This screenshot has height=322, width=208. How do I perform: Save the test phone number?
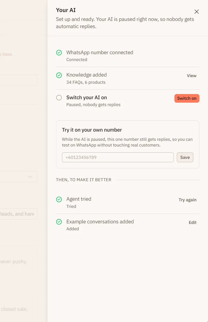(x=185, y=157)
